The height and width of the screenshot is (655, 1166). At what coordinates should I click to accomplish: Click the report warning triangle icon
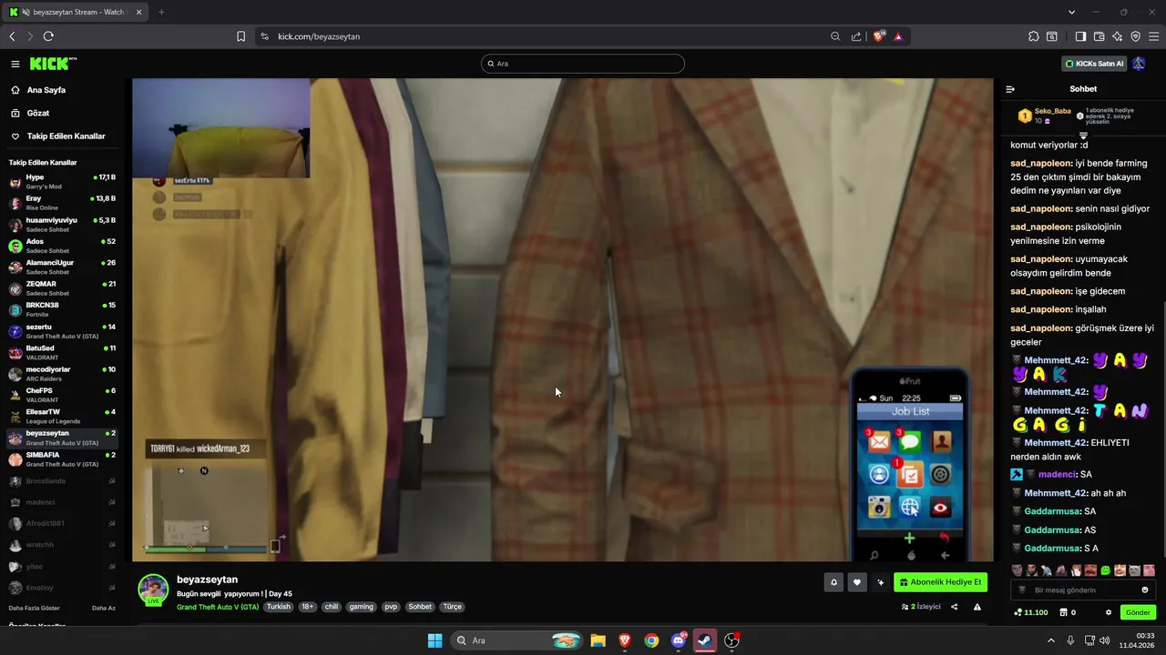point(977,607)
